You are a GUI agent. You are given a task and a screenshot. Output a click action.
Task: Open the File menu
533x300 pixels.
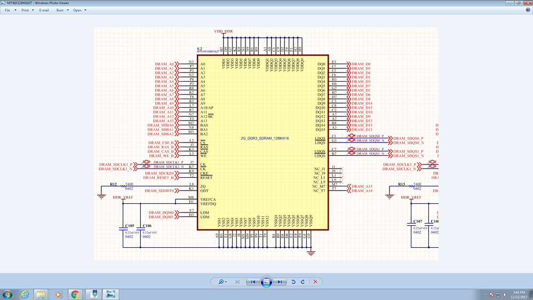(7, 10)
